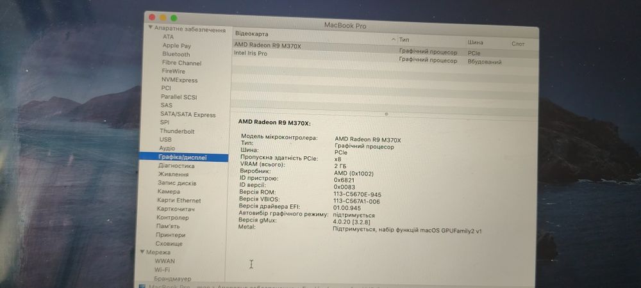Open Діагностика sidebar entry

[176, 166]
